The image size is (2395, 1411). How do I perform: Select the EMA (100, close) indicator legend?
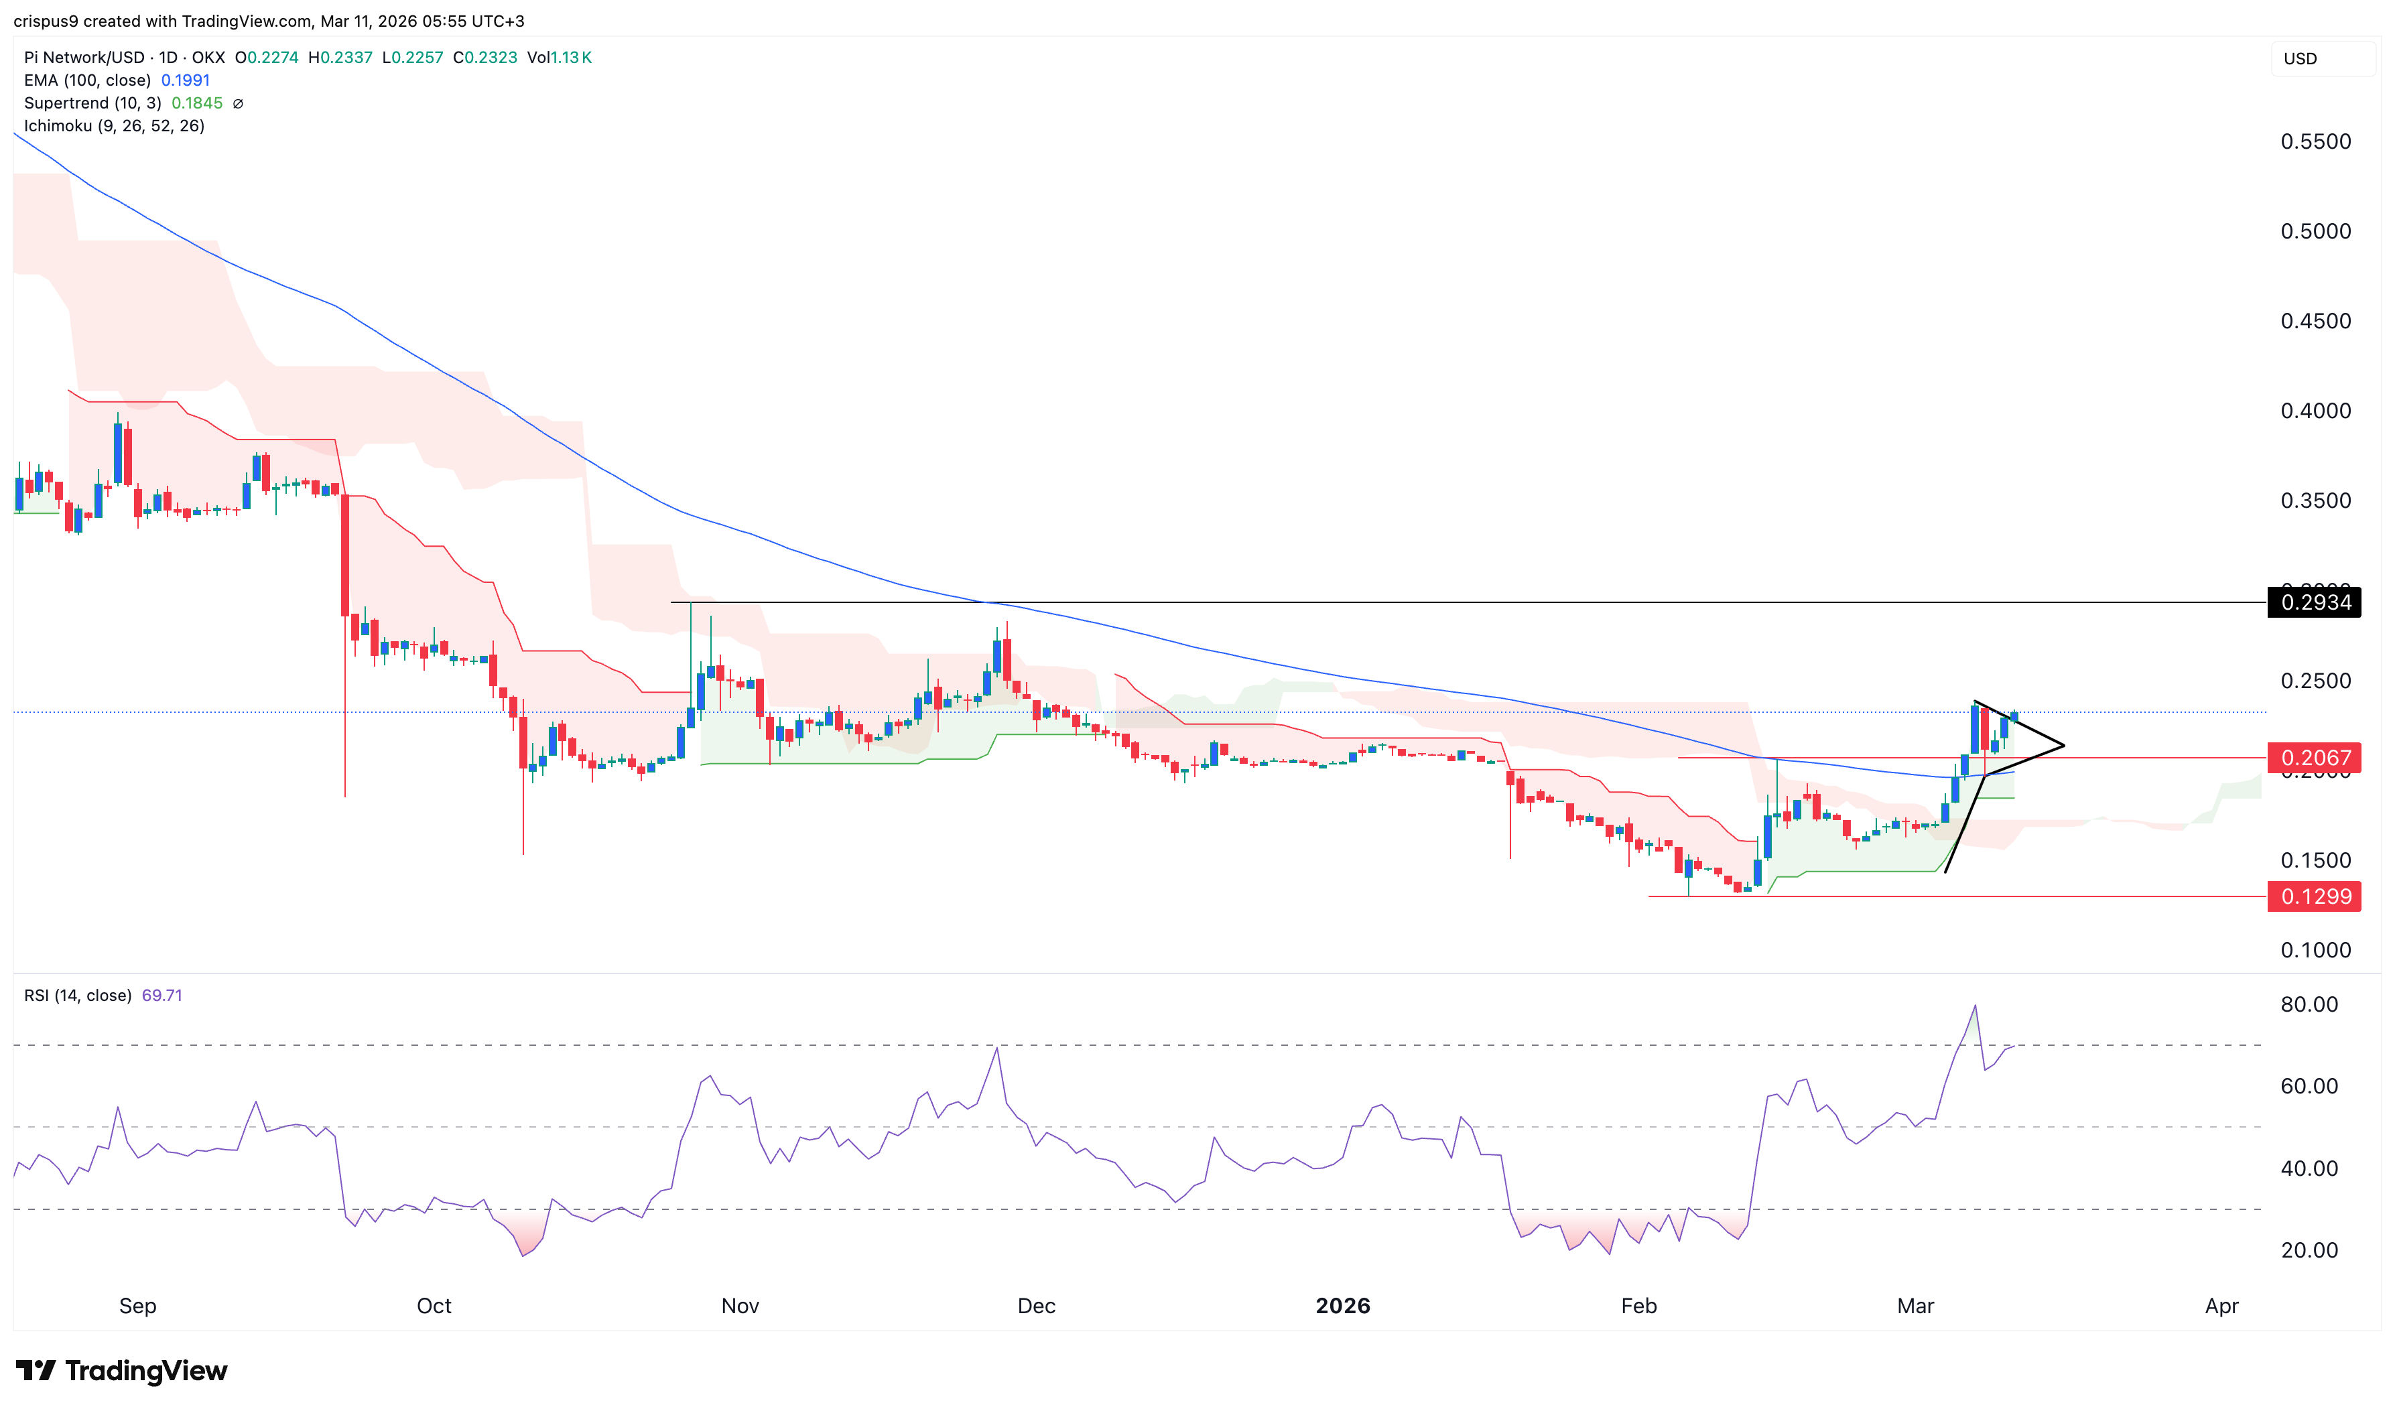[117, 81]
